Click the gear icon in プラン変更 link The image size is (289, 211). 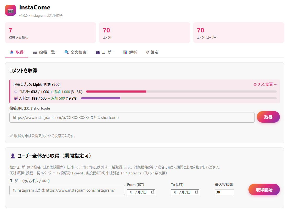[255, 85]
